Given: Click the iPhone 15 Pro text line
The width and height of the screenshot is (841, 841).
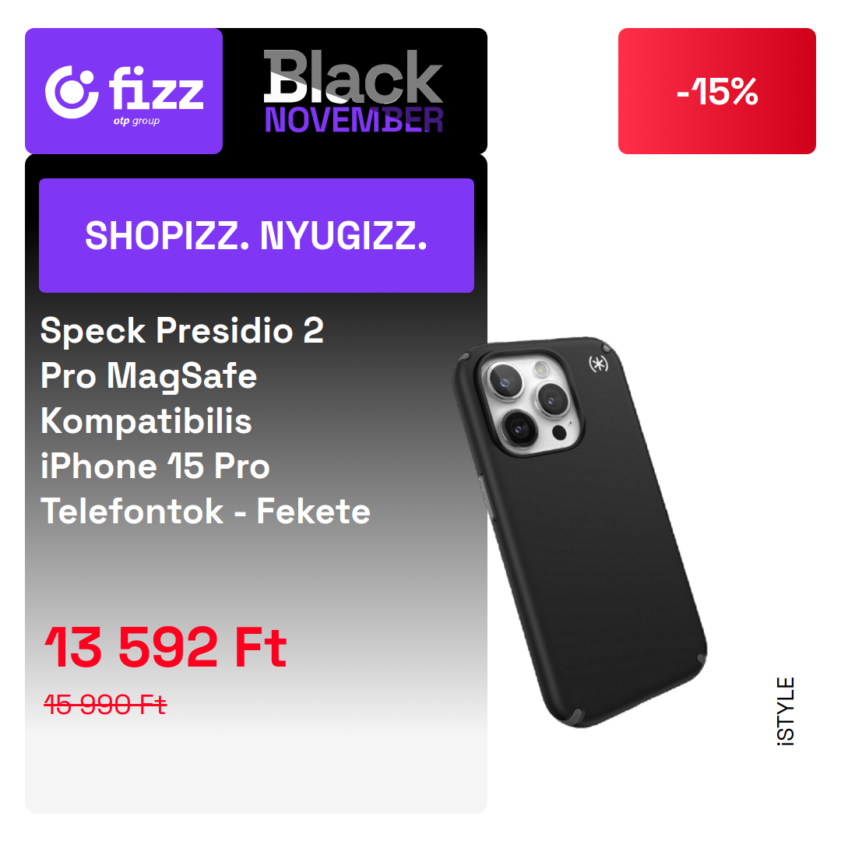Looking at the screenshot, I should coord(155,466).
